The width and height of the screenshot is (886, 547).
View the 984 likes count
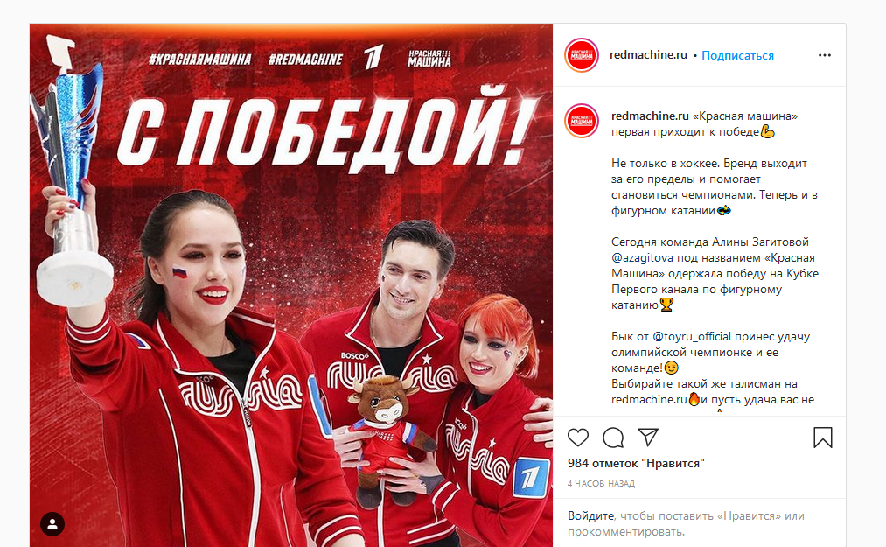click(x=636, y=463)
